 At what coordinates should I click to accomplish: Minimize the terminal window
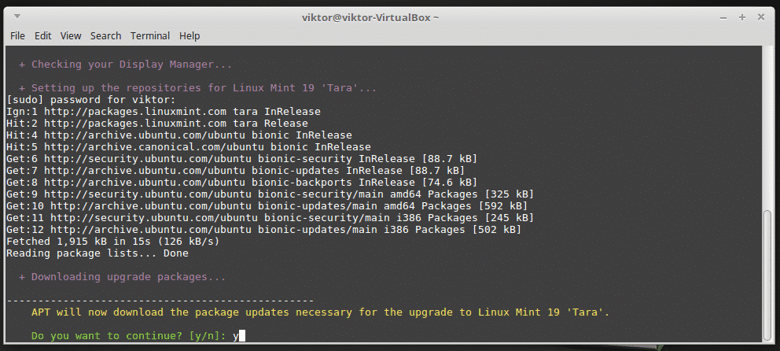(x=726, y=16)
